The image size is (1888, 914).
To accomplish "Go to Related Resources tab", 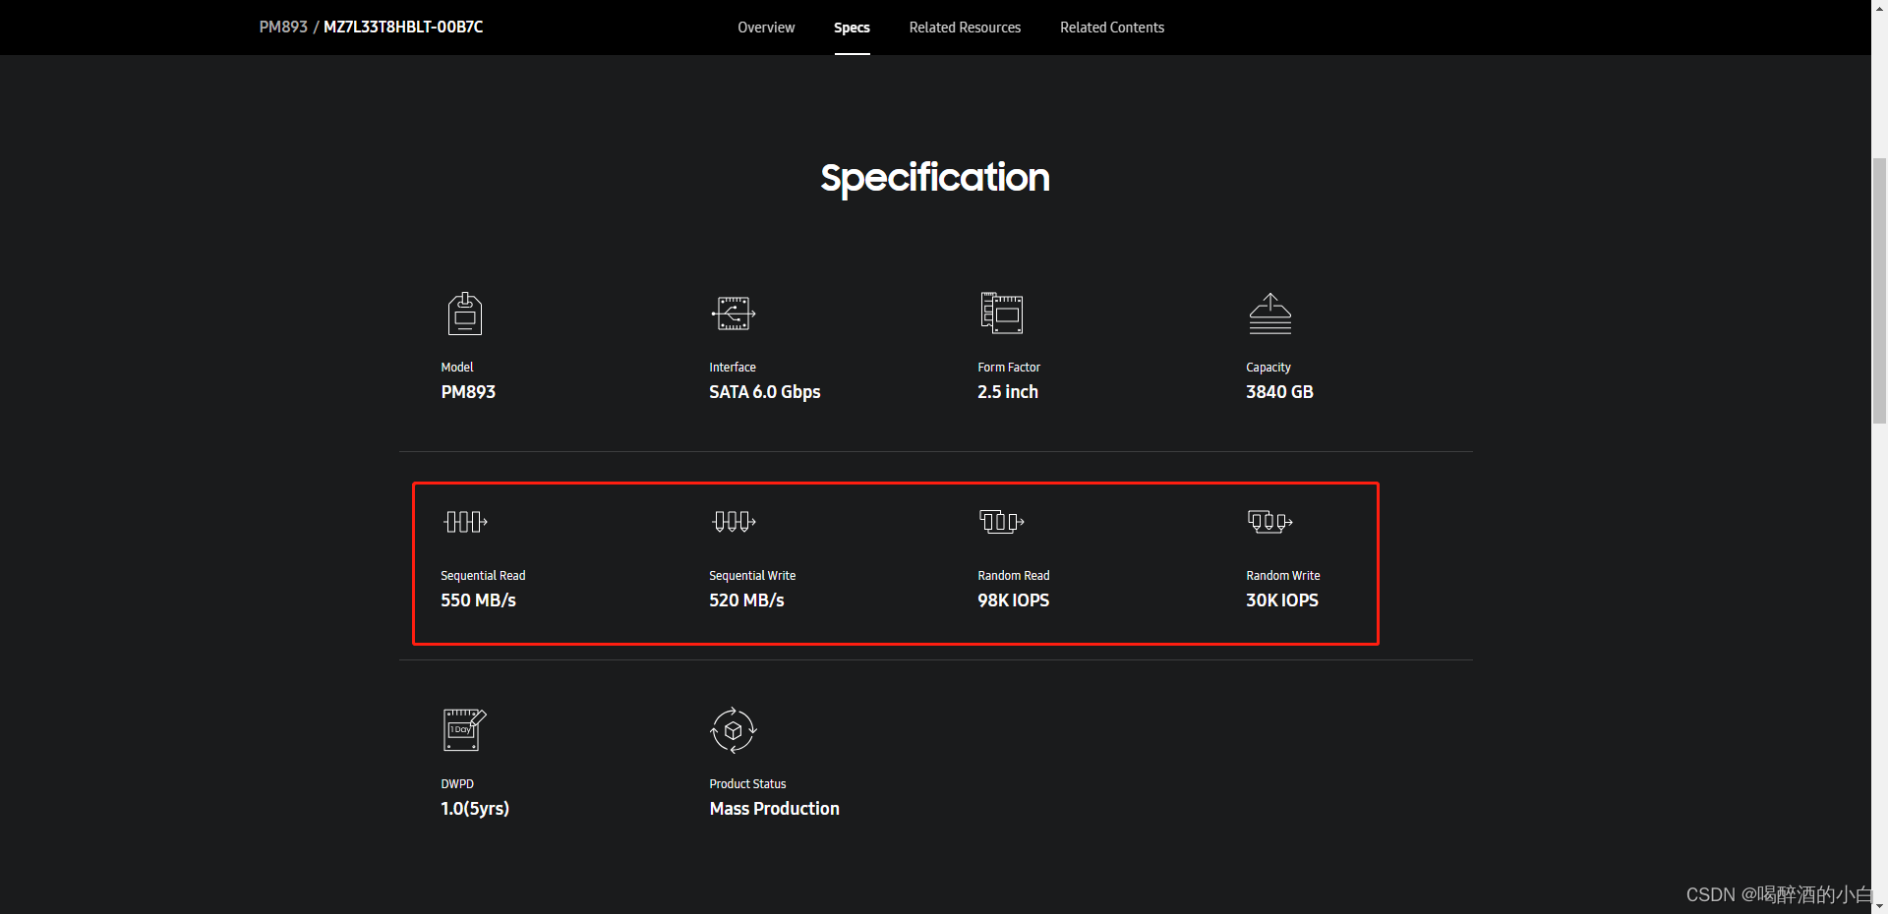I will click(x=965, y=28).
